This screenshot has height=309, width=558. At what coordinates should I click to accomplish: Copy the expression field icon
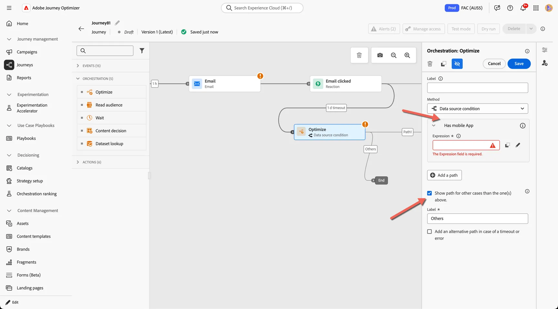[x=507, y=145]
